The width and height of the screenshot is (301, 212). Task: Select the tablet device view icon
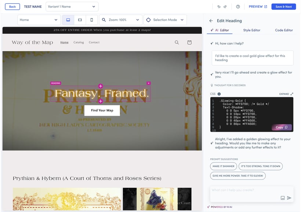pos(80,20)
